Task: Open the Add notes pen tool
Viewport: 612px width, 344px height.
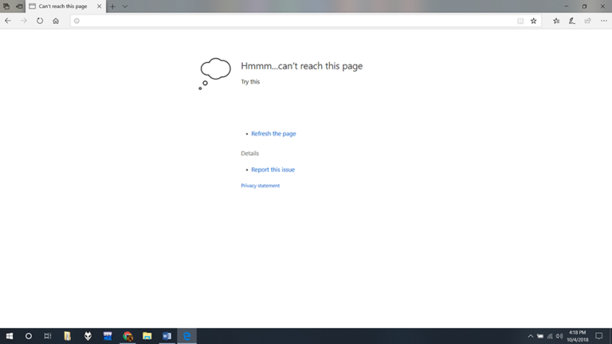Action: [x=572, y=21]
